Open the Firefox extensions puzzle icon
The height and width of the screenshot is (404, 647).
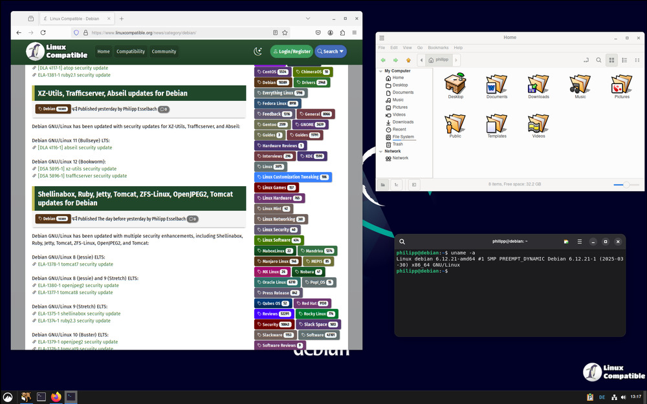[x=342, y=32]
